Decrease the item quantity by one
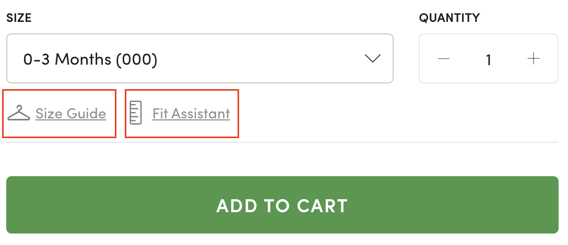Image resolution: width=568 pixels, height=245 pixels. pos(444,59)
